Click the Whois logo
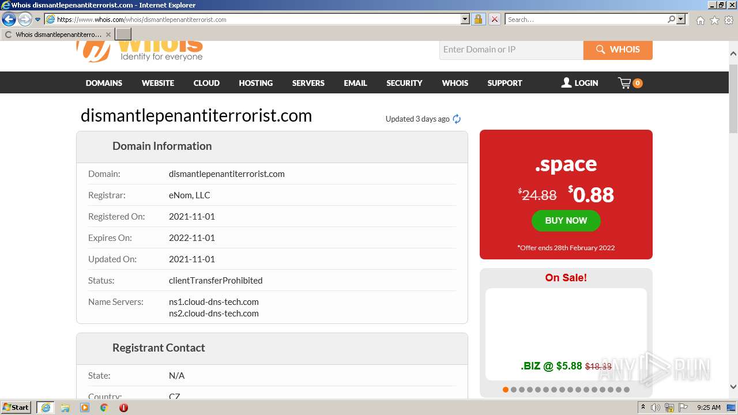738x415 pixels. (140, 50)
